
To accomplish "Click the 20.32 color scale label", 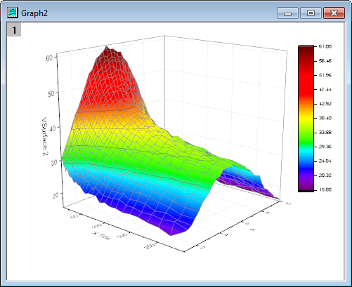I will click(x=325, y=175).
